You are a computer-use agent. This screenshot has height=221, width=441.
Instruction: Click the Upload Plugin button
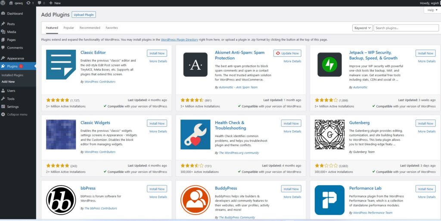(84, 15)
